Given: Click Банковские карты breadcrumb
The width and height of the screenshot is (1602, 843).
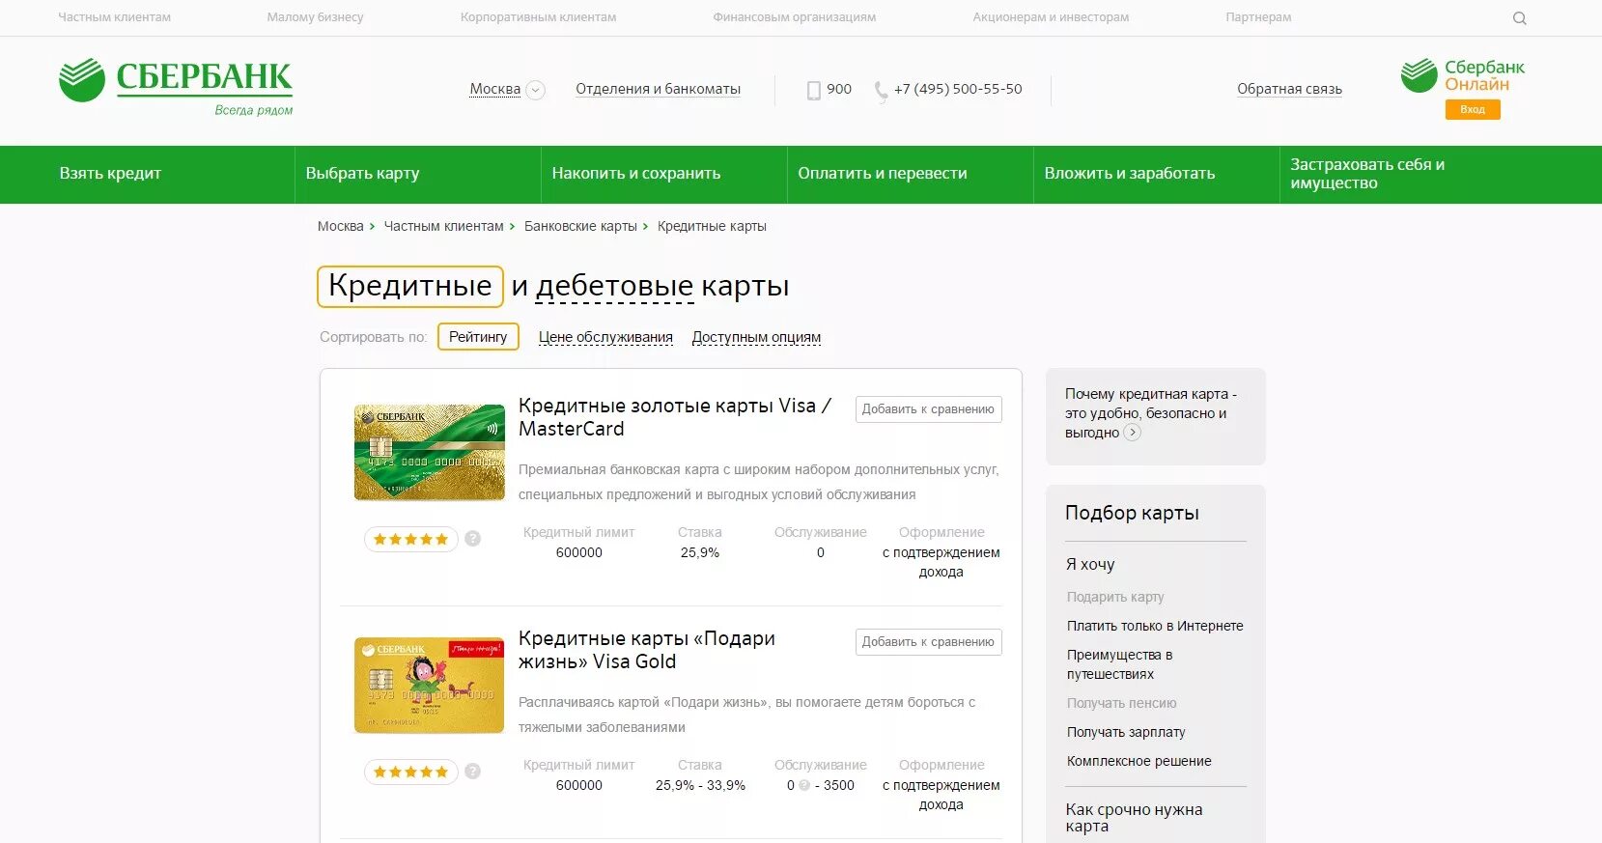Looking at the screenshot, I should 580,226.
